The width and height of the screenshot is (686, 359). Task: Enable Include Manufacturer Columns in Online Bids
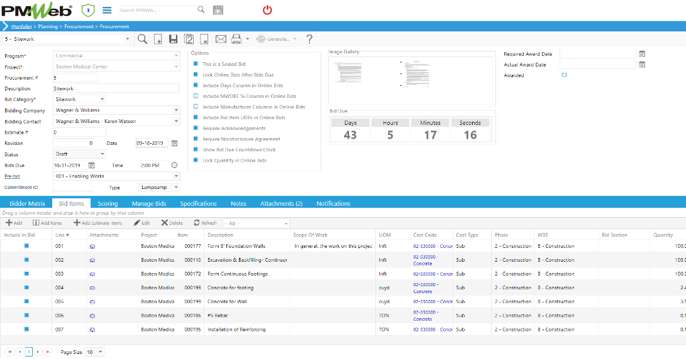point(196,107)
